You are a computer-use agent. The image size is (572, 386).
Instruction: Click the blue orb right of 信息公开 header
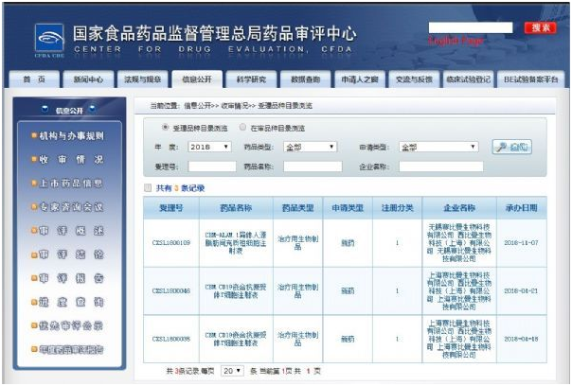click(92, 108)
